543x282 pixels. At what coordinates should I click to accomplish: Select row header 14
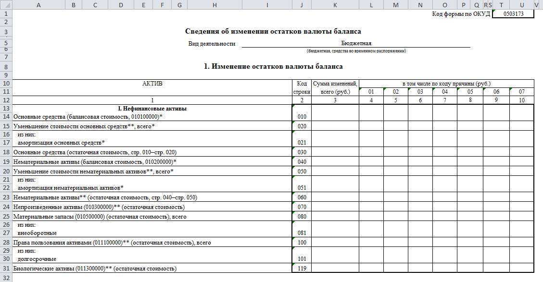[x=6, y=116]
